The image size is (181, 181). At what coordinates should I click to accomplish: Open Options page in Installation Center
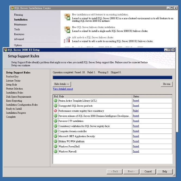[18, 45]
